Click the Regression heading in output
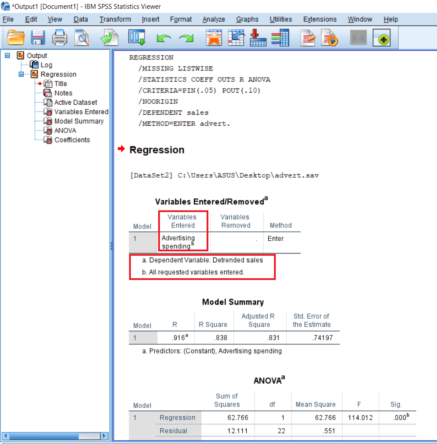437x444 pixels. 157,150
